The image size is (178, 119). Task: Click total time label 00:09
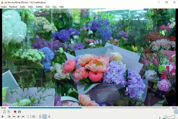[x=175, y=108]
